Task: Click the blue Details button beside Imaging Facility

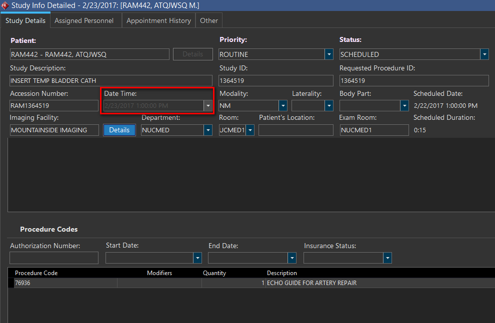Action: [119, 130]
